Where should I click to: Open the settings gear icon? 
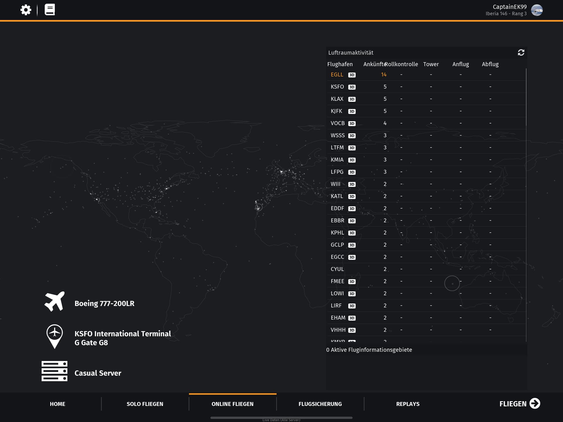pyautogui.click(x=26, y=10)
